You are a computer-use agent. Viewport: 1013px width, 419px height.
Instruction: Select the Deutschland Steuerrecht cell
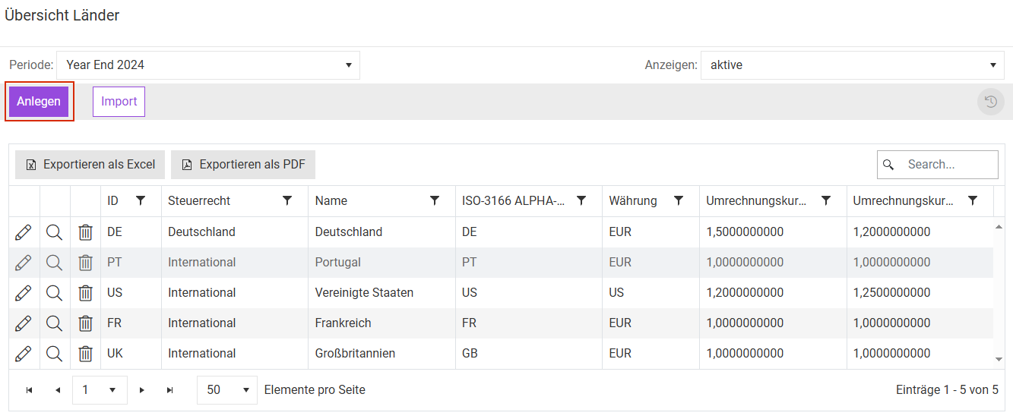(x=236, y=232)
